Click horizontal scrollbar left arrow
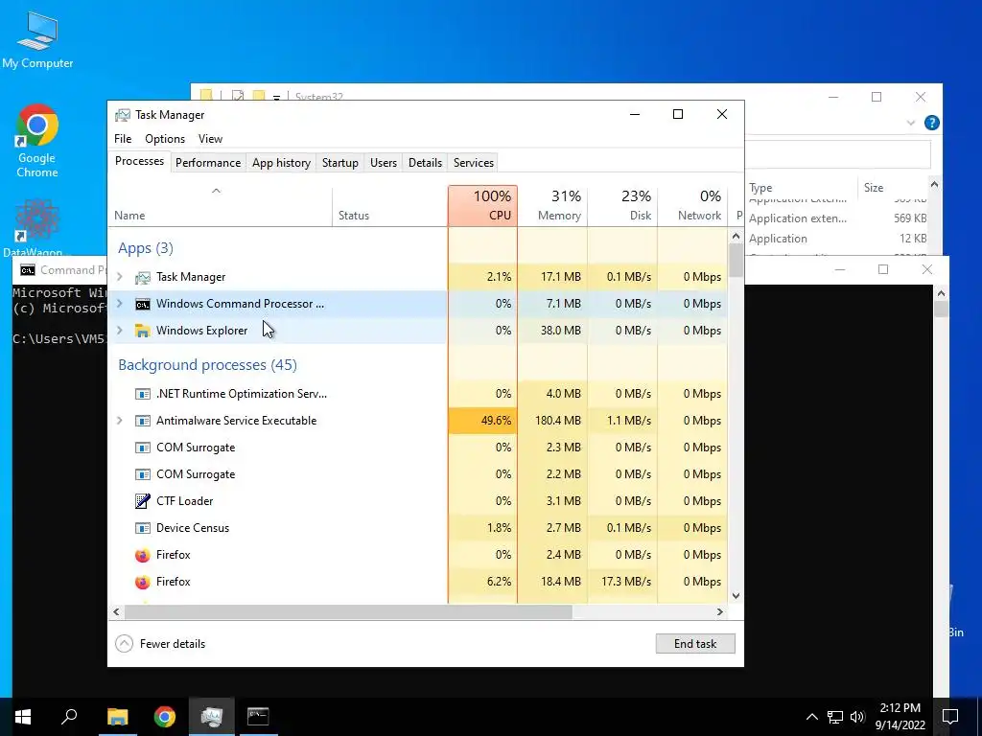Screen dimensions: 982x736 pyautogui.click(x=116, y=611)
